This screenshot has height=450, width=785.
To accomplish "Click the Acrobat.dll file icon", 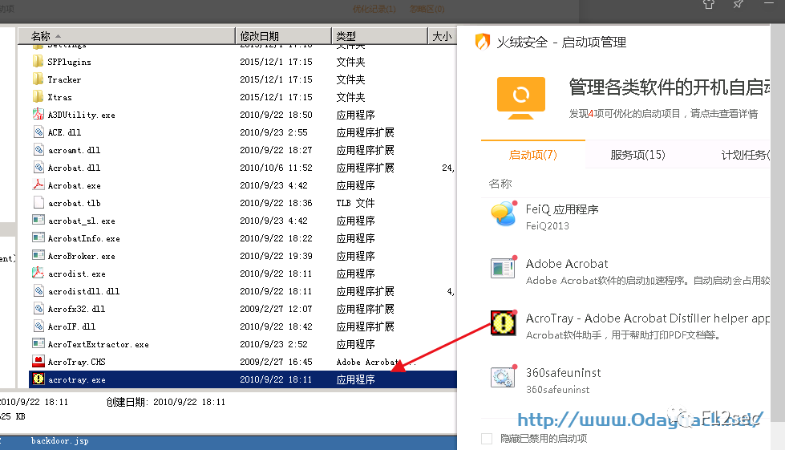I will pyautogui.click(x=38, y=167).
